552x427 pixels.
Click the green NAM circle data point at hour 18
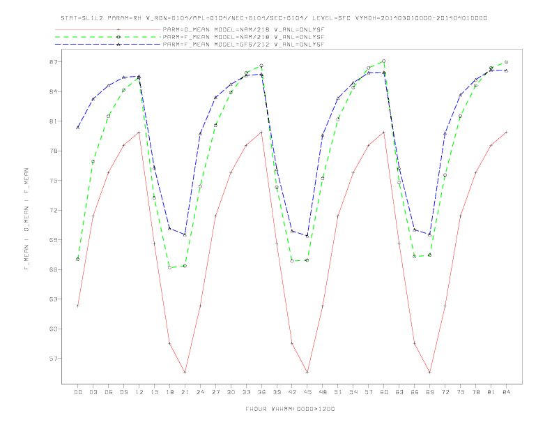[x=169, y=268]
